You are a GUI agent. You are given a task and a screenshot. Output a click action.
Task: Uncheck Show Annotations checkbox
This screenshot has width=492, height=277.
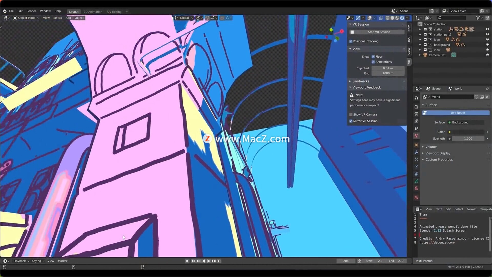[x=373, y=62]
